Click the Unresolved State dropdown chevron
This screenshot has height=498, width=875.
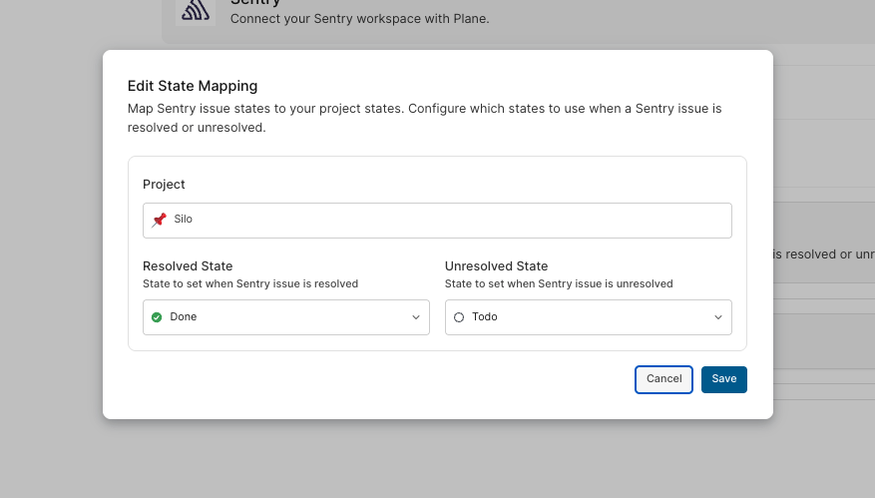[x=718, y=317]
